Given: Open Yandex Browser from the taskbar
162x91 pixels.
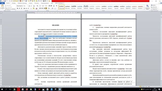Looking at the screenshot, I should (x=23, y=89).
